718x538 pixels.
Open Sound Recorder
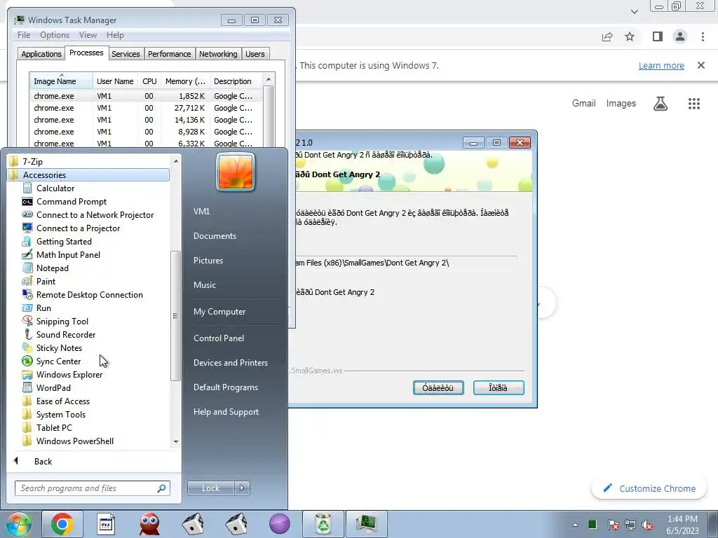(65, 334)
